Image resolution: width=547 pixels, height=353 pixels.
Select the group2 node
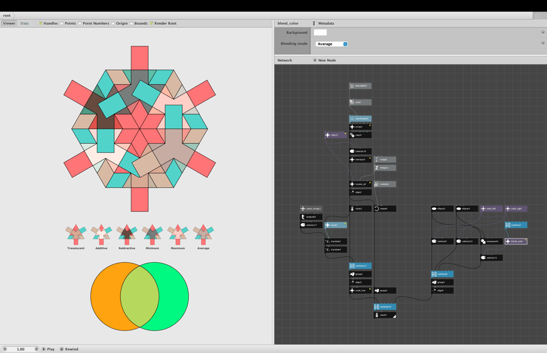[360, 274]
